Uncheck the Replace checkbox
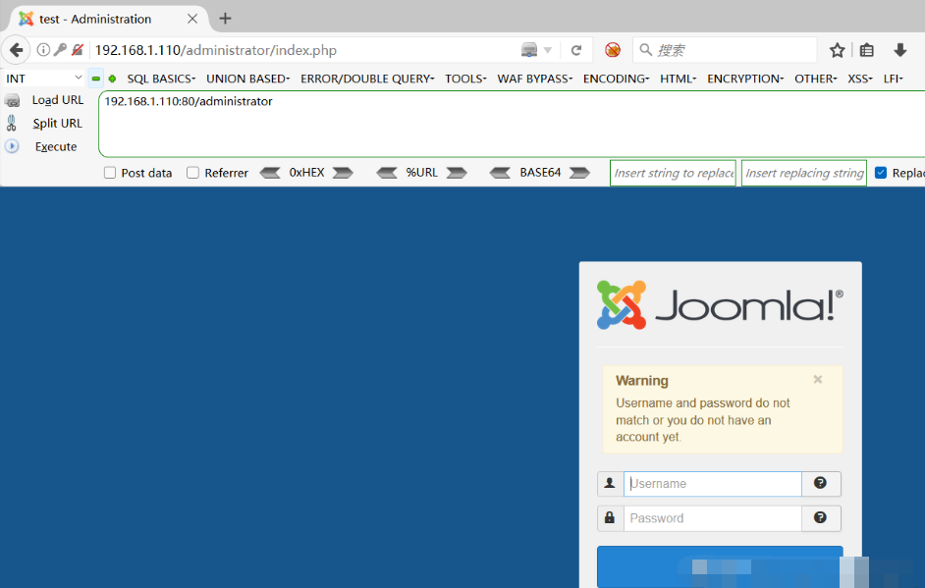This screenshot has width=925, height=588. click(x=881, y=173)
